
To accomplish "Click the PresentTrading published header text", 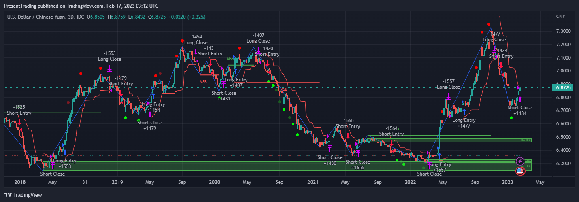I will (81, 6).
